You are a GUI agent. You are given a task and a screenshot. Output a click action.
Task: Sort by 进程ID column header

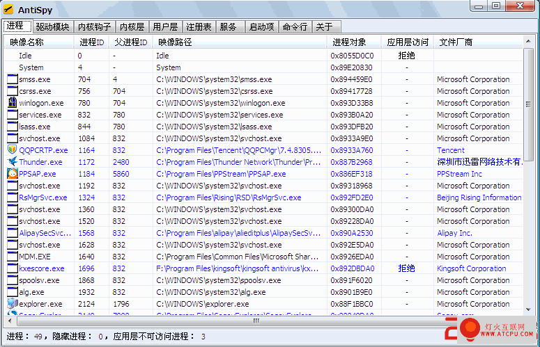[91, 42]
